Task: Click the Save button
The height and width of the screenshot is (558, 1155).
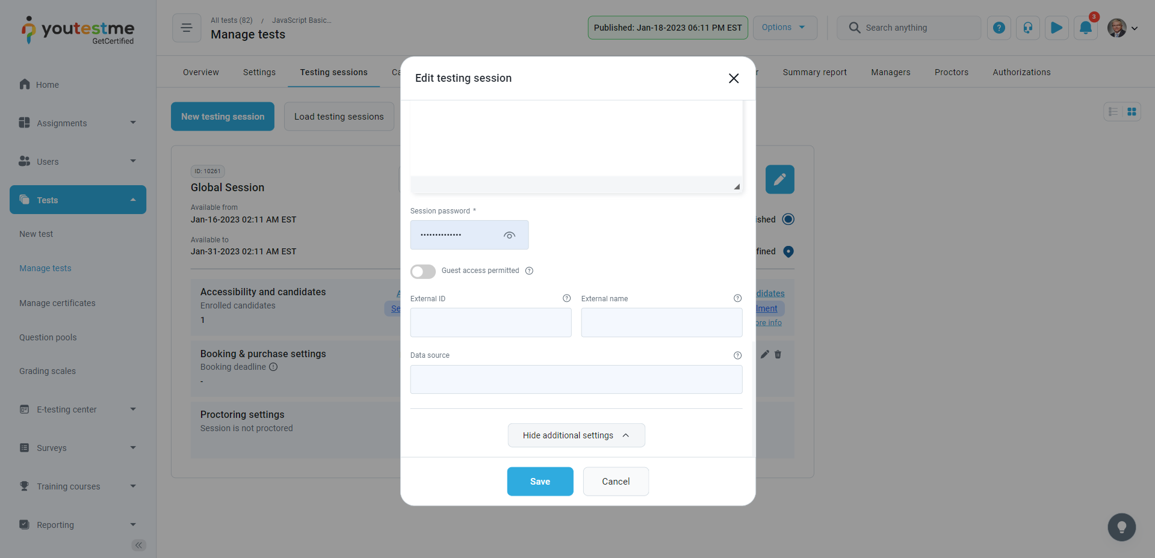Action: (540, 482)
